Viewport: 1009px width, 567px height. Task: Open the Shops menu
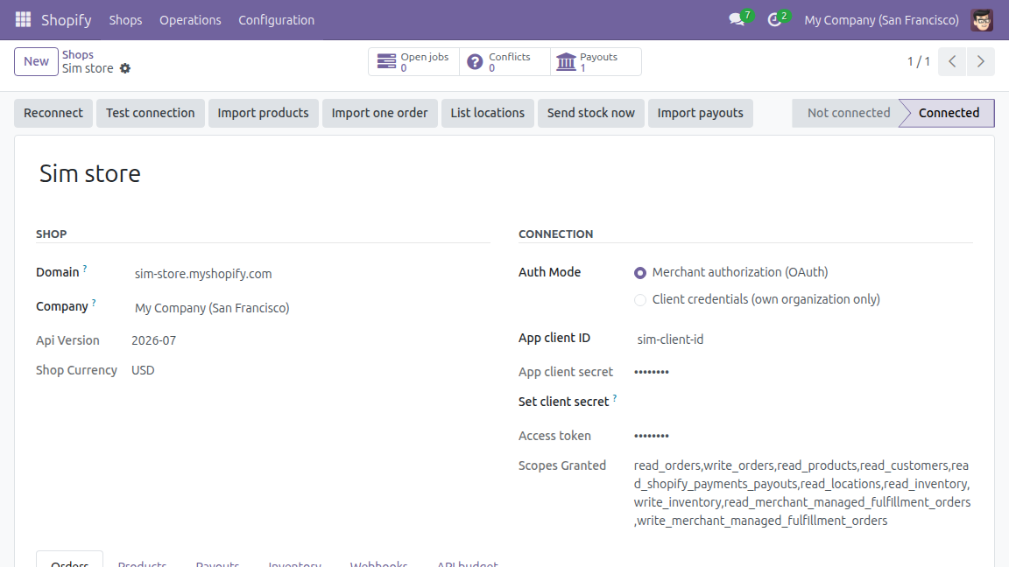point(125,20)
